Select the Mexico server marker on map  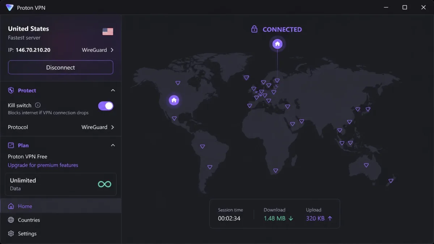click(x=174, y=119)
